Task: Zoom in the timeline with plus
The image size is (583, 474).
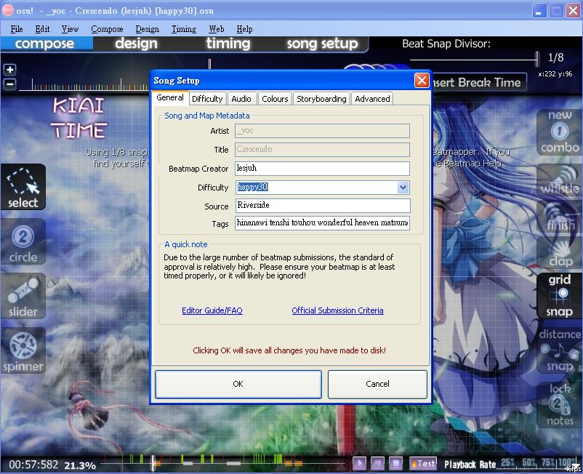Action: [9, 70]
